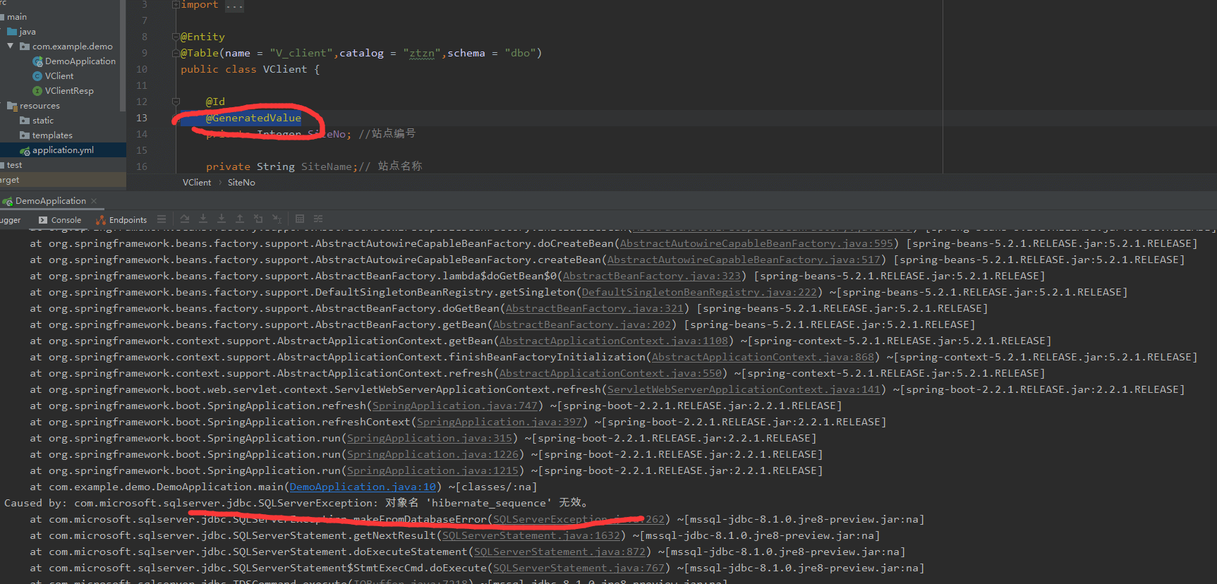Click the Evaluate Expression calculator icon
1217x584 pixels.
pyautogui.click(x=300, y=219)
